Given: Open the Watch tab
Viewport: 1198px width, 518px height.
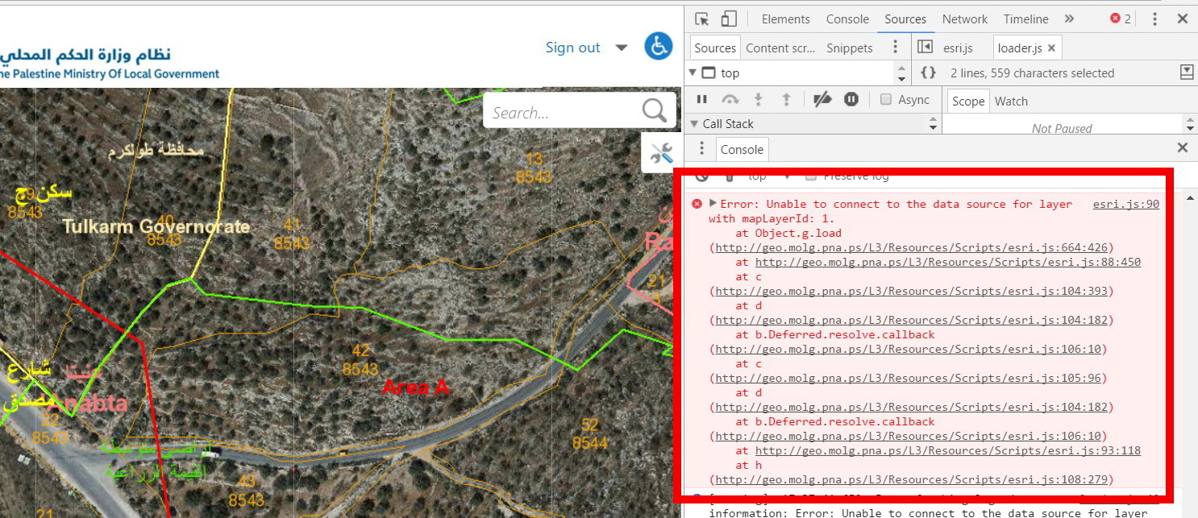Looking at the screenshot, I should click(1011, 101).
